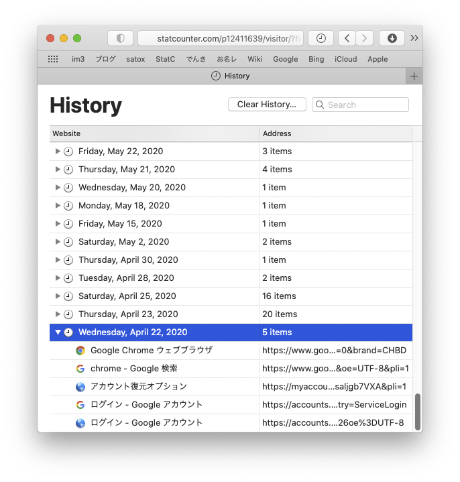Expand Friday, May 22, 2020 history group
Screen dimensions: 460x482
tap(58, 152)
